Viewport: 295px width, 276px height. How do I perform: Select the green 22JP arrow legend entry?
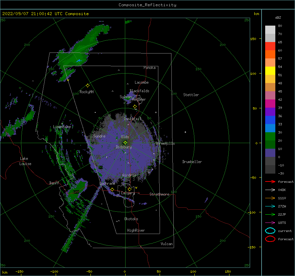point(270,214)
